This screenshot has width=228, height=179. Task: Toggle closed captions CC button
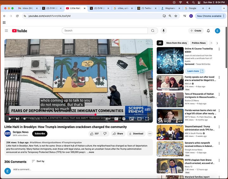pyautogui.click(x=116, y=119)
